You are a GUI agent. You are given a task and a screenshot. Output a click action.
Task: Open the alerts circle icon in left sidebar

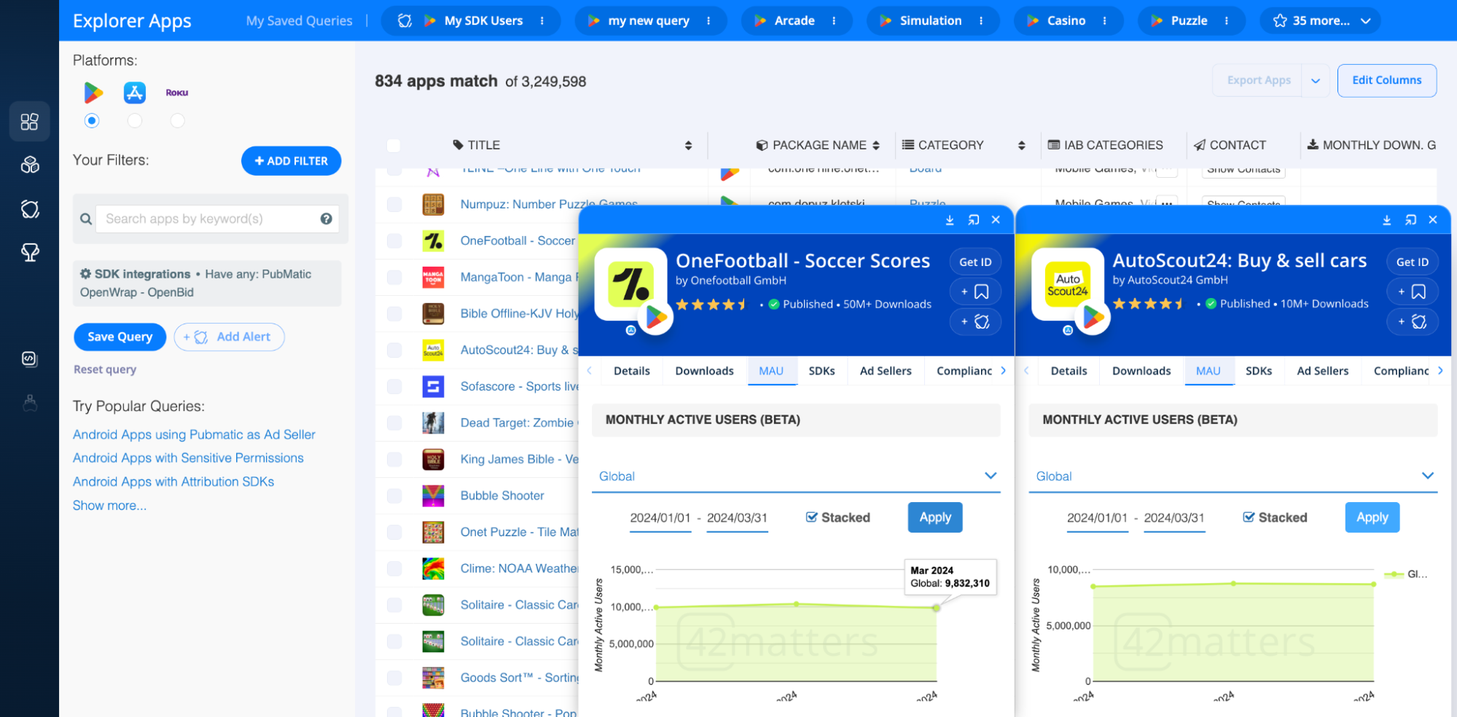pos(29,209)
